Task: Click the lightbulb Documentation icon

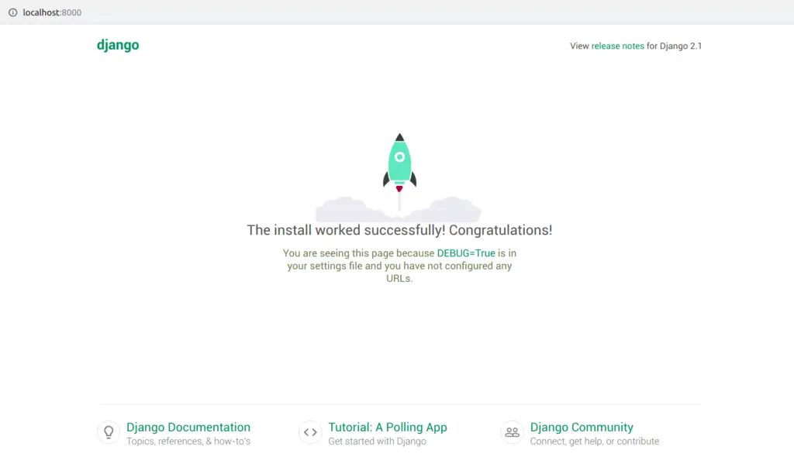Action: click(x=109, y=432)
